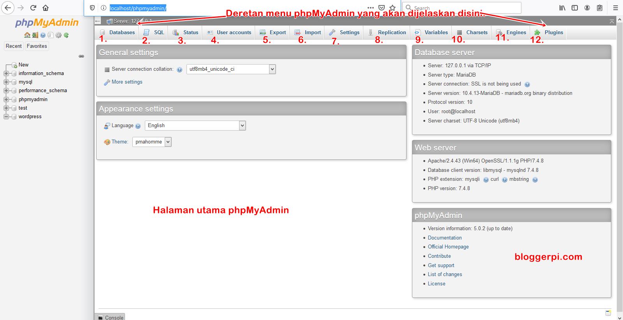Click the Get support link

[x=441, y=266]
